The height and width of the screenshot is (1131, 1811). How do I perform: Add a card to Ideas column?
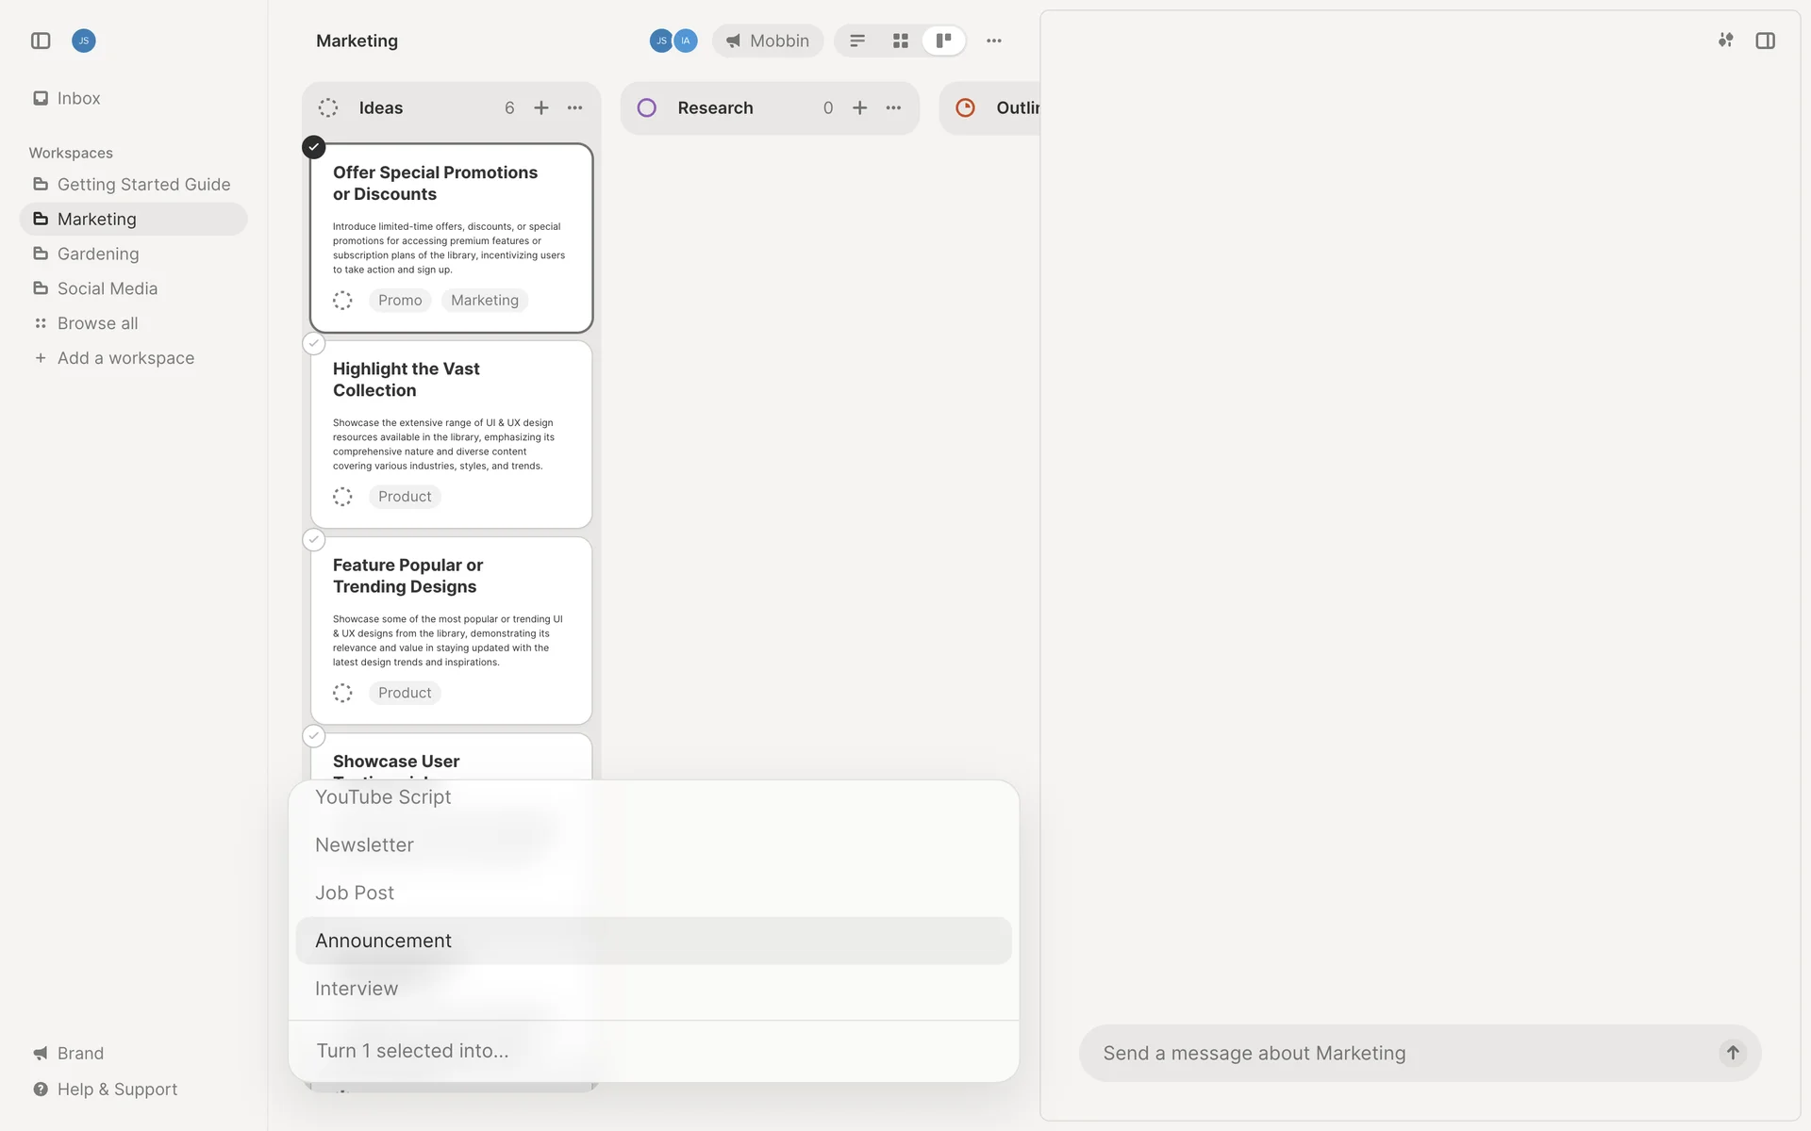pyautogui.click(x=541, y=108)
